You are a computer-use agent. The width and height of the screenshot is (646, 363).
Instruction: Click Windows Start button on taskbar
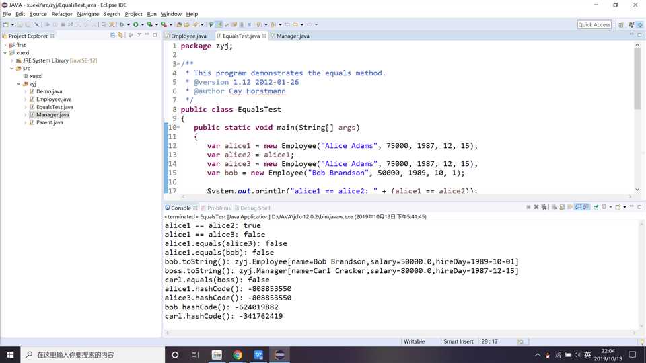(x=10, y=354)
